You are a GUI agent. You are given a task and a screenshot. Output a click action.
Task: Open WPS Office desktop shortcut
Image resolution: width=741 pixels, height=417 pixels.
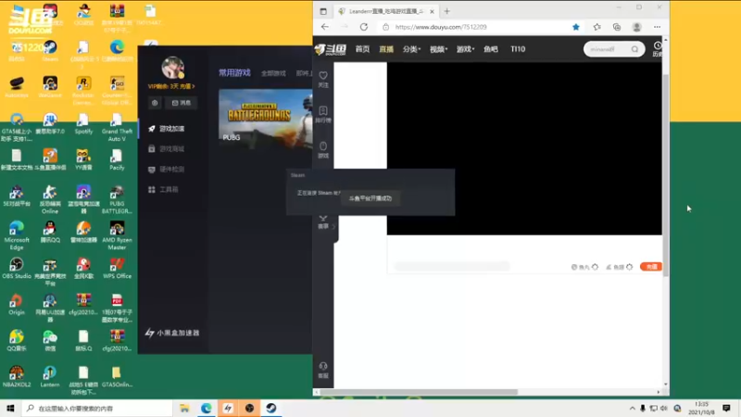118,268
